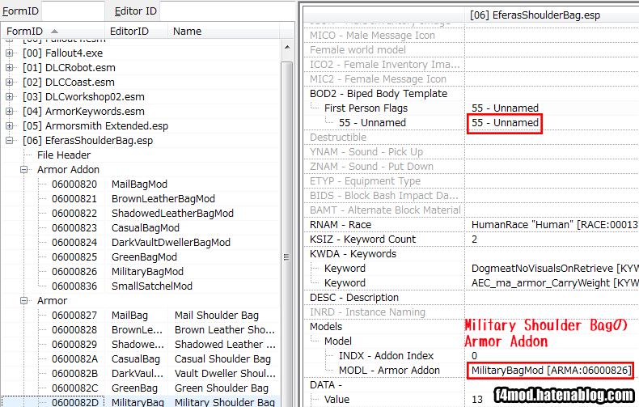
Task: Click the DogmeatNoVisualsOnRetrieve keyword value
Action: pos(554,269)
